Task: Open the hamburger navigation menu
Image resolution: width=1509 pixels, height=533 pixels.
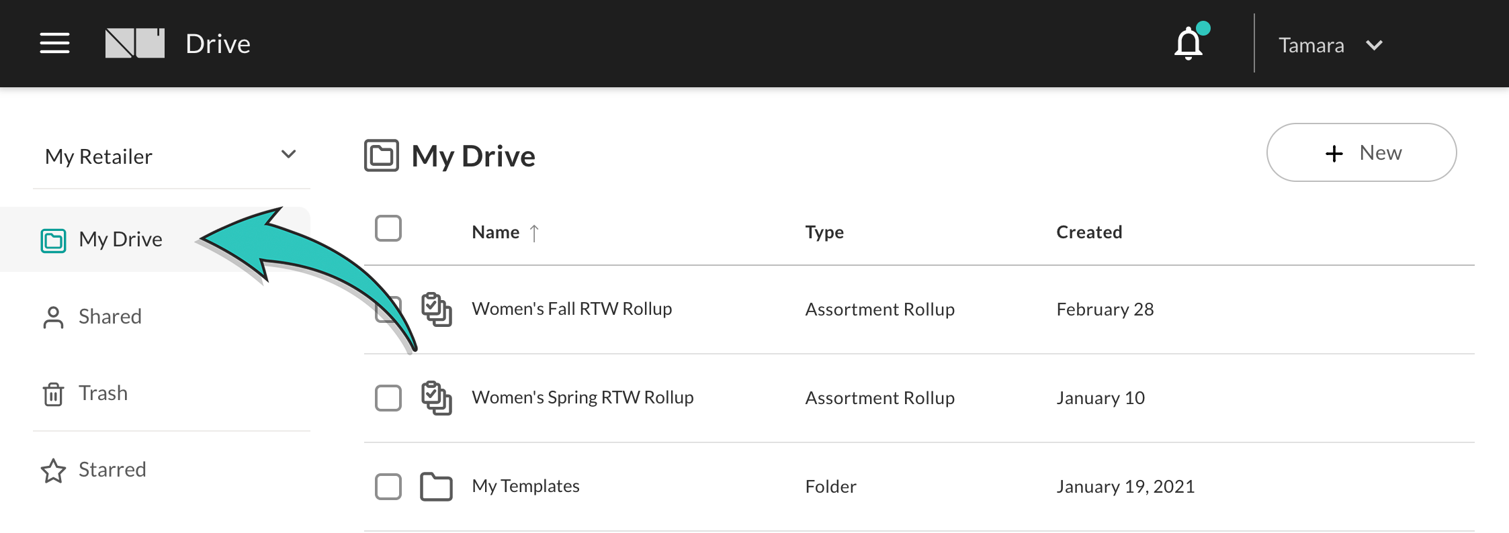Action: pos(54,44)
